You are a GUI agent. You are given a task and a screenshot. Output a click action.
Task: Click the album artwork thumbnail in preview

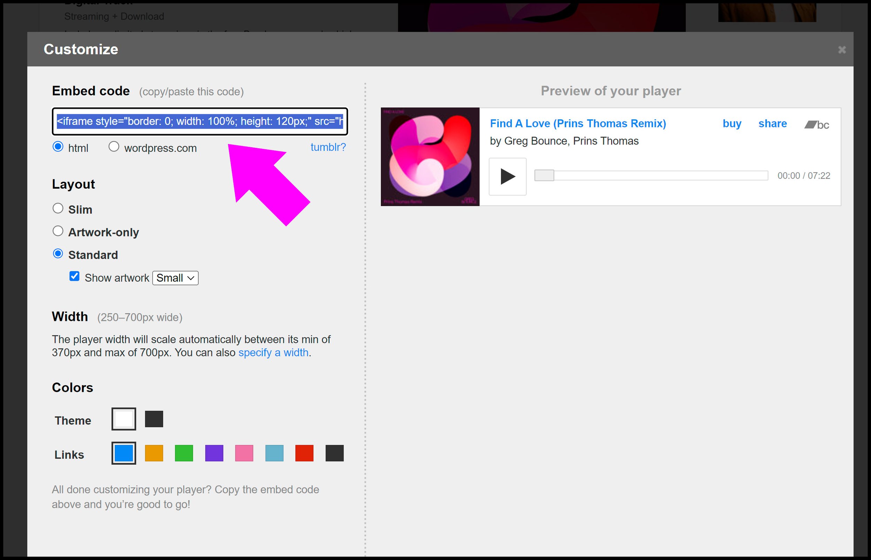tap(430, 157)
